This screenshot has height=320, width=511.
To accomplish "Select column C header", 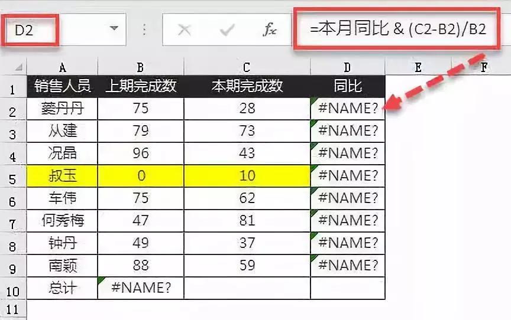I will coord(247,67).
